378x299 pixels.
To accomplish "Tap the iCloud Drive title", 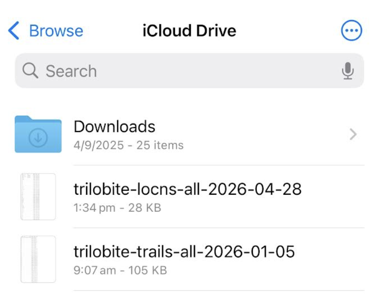I will [189, 31].
